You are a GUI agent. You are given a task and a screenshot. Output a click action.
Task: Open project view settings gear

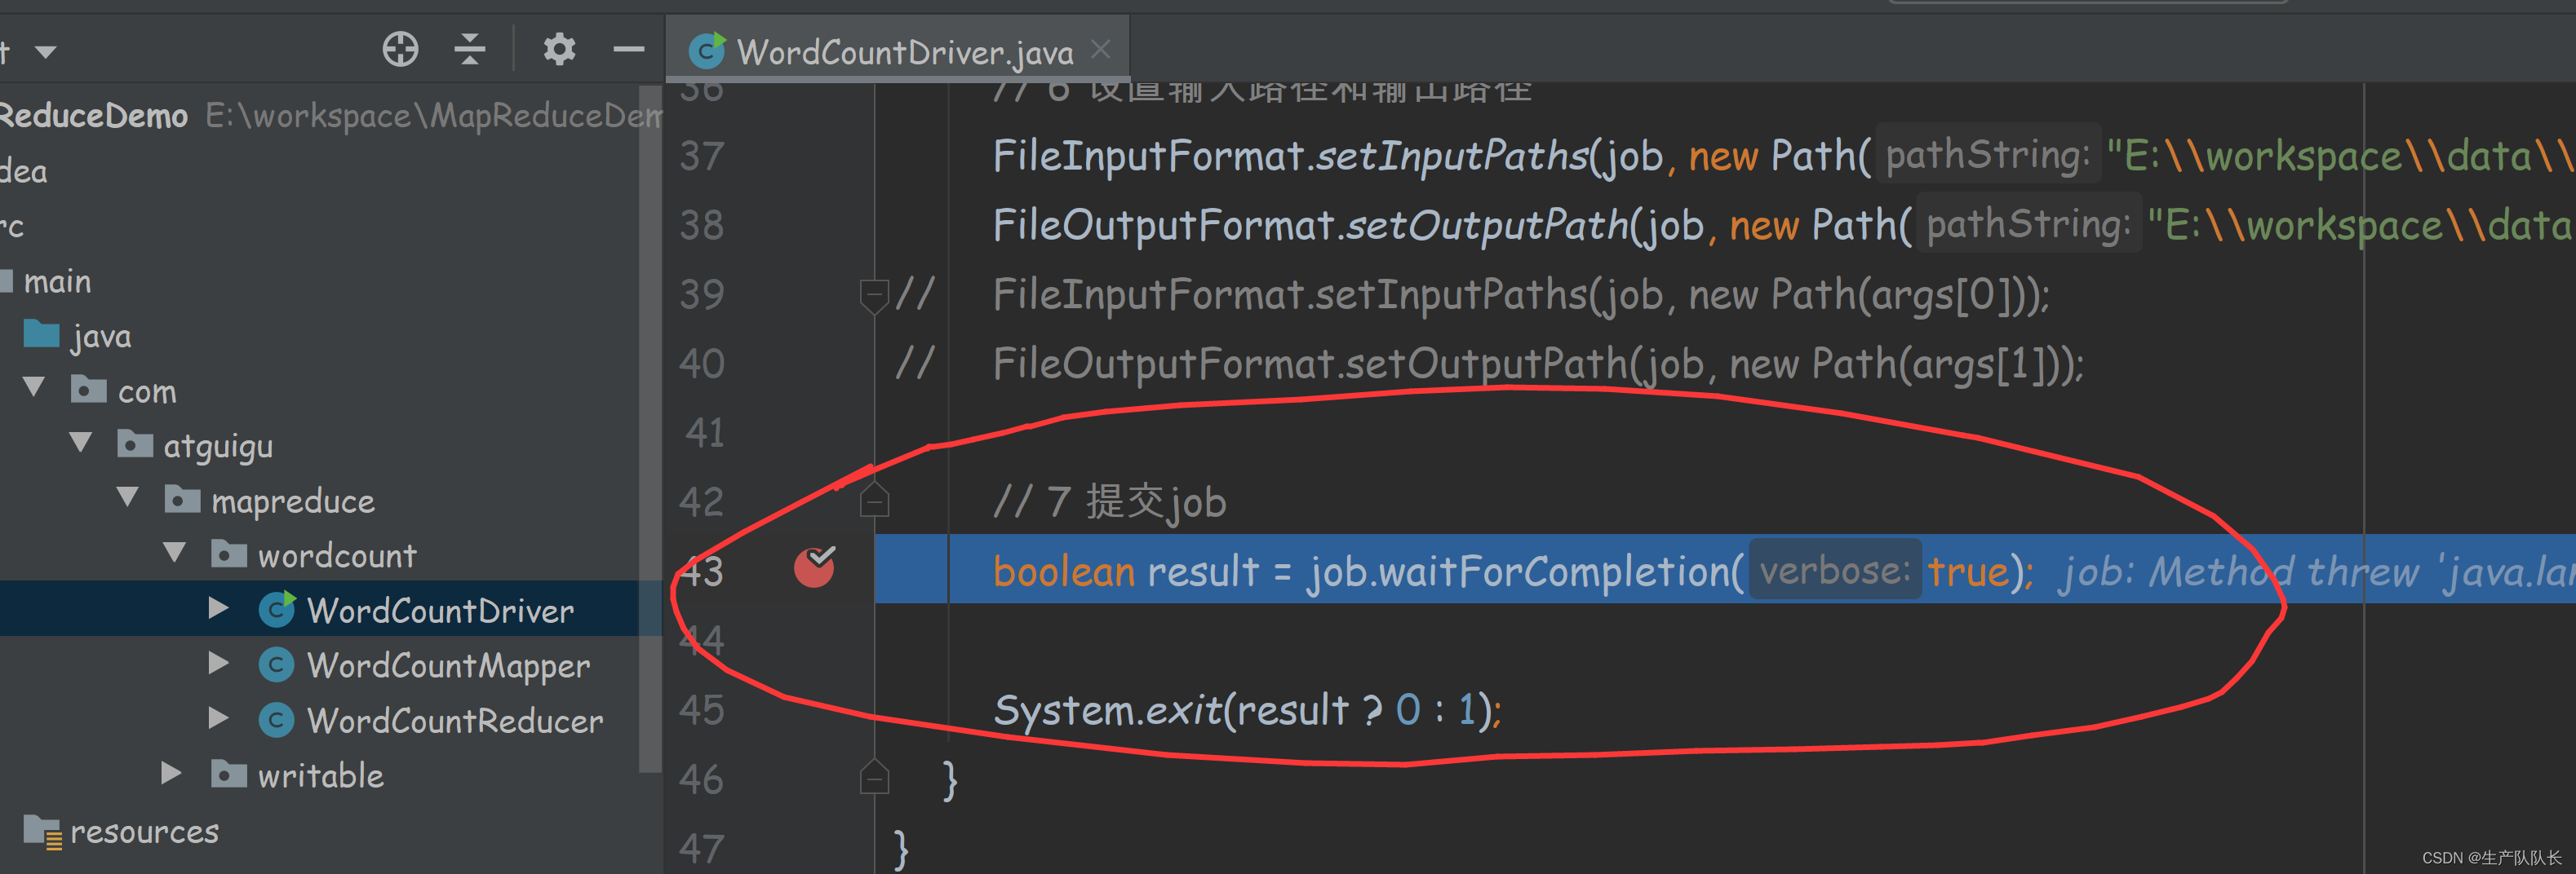coord(559,49)
